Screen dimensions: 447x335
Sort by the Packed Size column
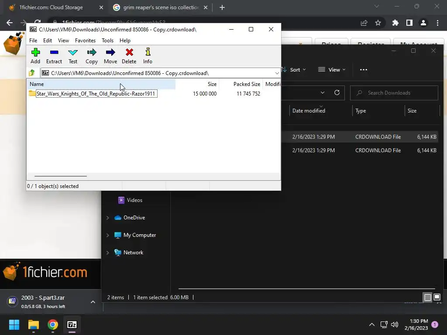tap(241, 84)
